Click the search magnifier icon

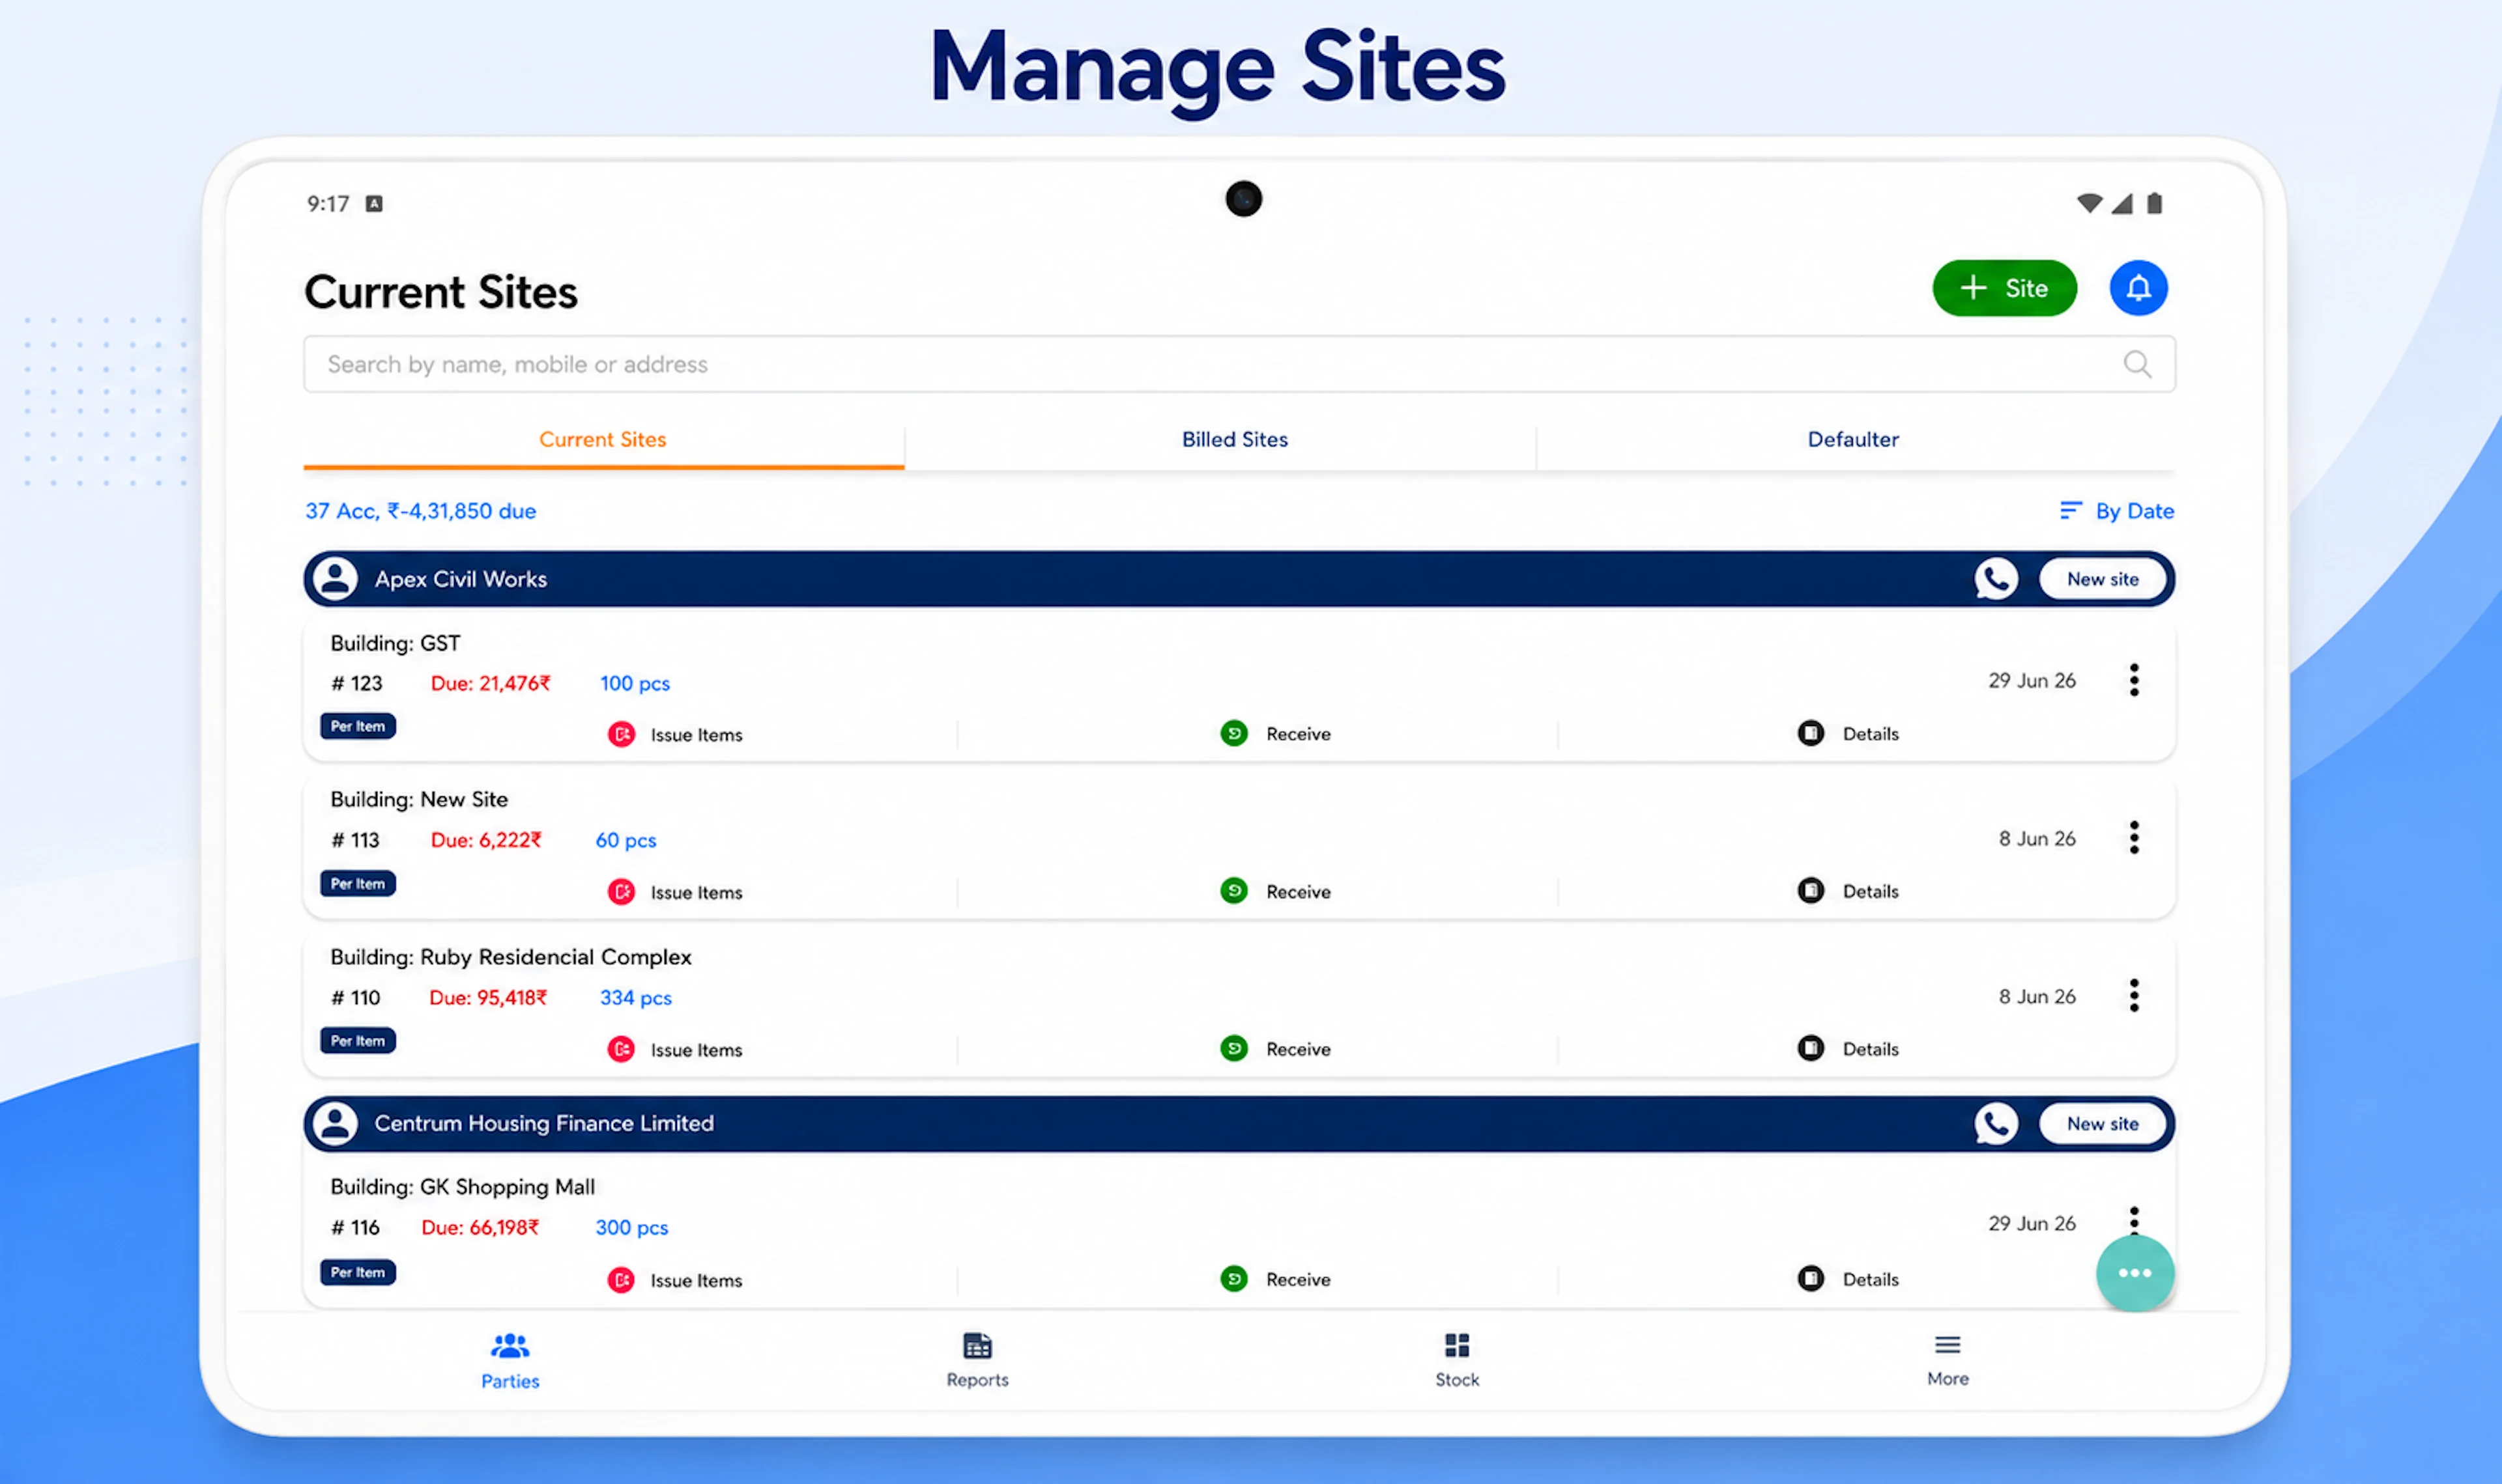[x=2137, y=364]
